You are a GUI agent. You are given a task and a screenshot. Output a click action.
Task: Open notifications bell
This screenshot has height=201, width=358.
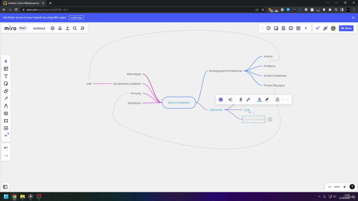pyautogui.click(x=60, y=28)
